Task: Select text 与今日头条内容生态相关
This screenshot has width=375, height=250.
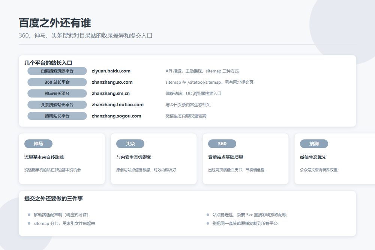Action: tap(188, 105)
